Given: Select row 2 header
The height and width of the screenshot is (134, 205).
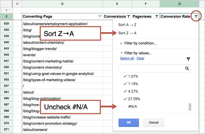Looking at the screenshot, I should click(x=6, y=17).
